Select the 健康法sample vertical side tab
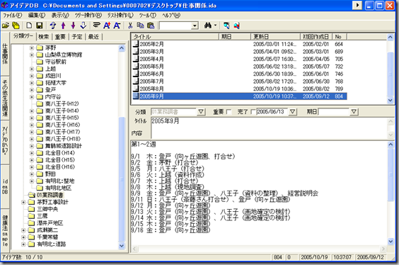Screen dimensions: 399x265 click(5, 231)
